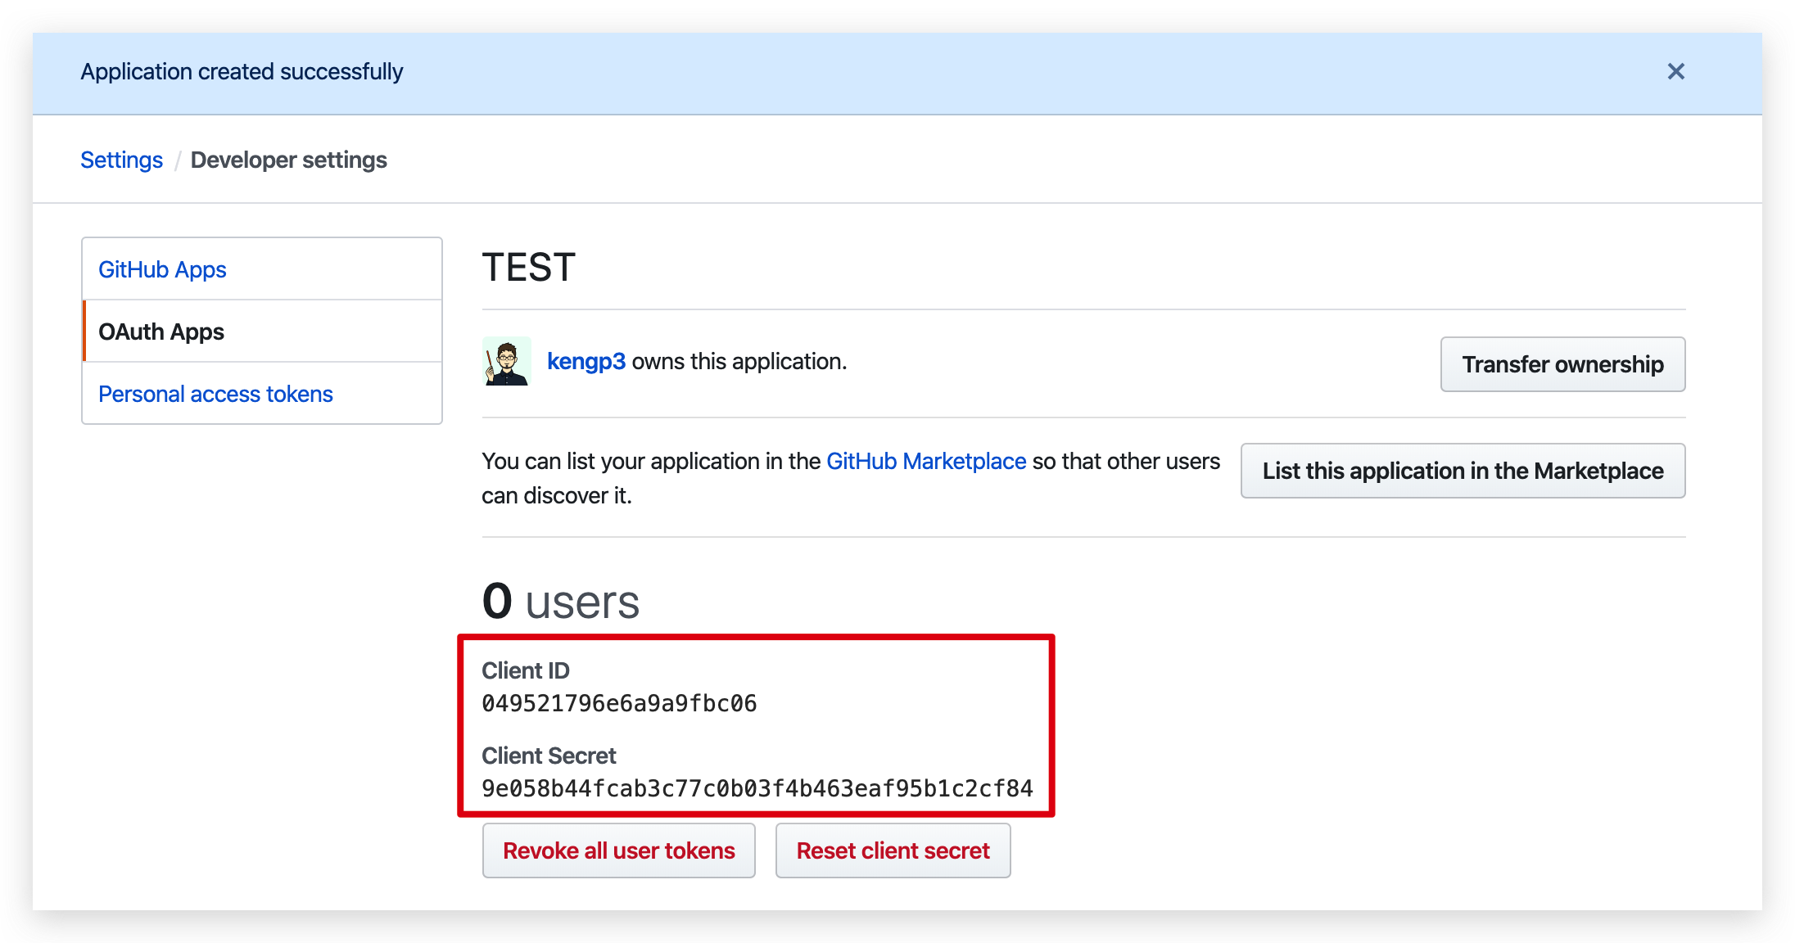Click the Client ID label
The image size is (1795, 943).
tap(526, 670)
